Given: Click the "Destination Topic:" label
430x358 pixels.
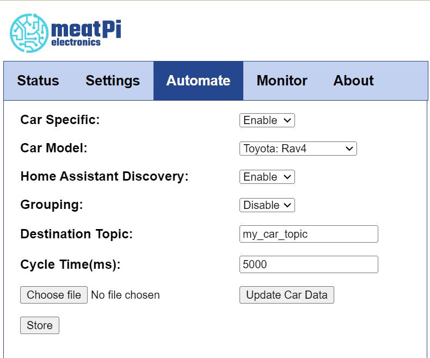Looking at the screenshot, I should coord(76,234).
